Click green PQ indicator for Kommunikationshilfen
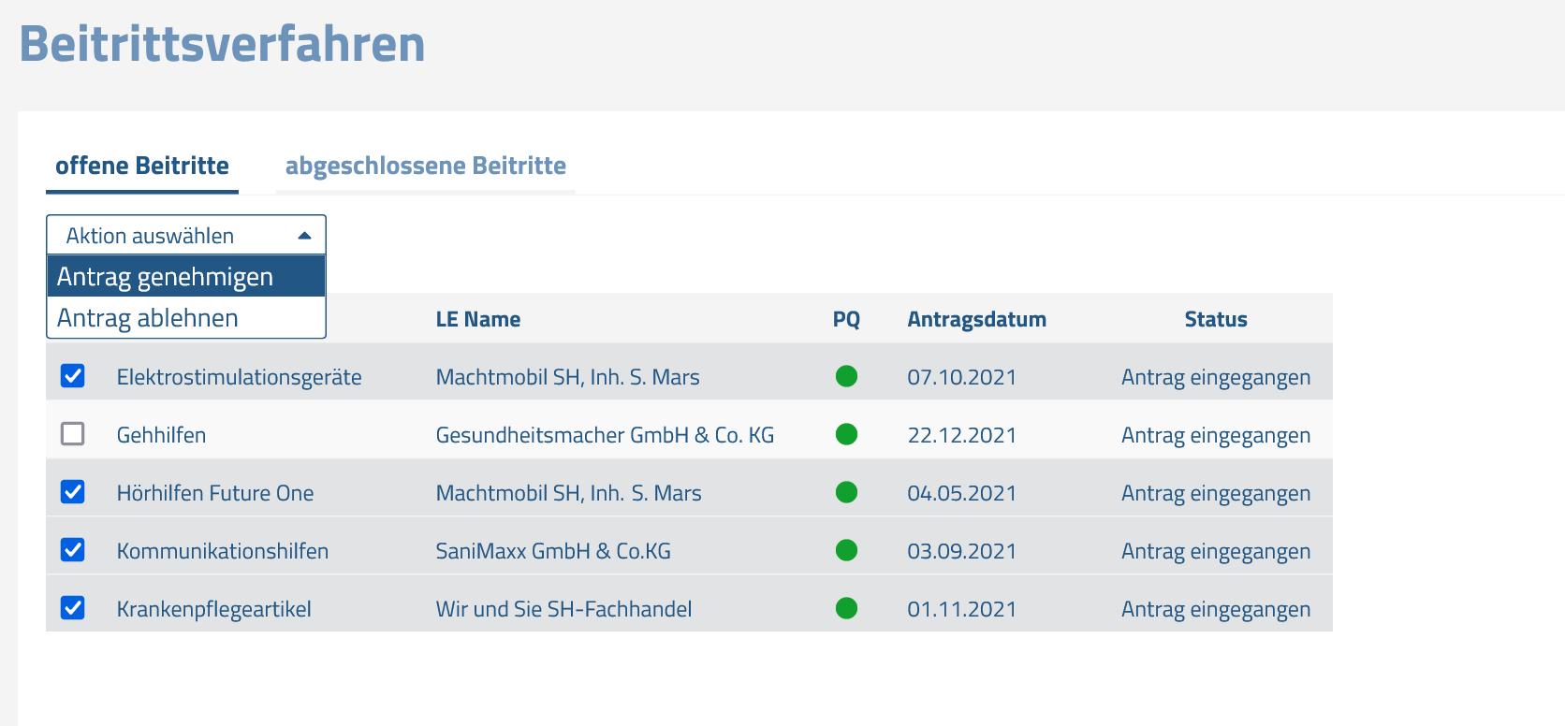The height and width of the screenshot is (726, 1565). point(846,550)
